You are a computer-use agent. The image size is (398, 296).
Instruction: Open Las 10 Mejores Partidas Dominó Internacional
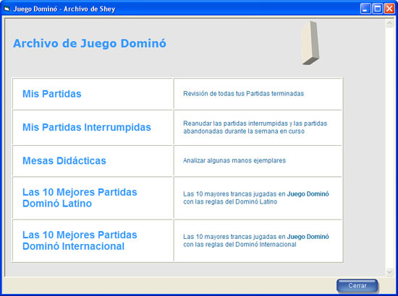80,240
